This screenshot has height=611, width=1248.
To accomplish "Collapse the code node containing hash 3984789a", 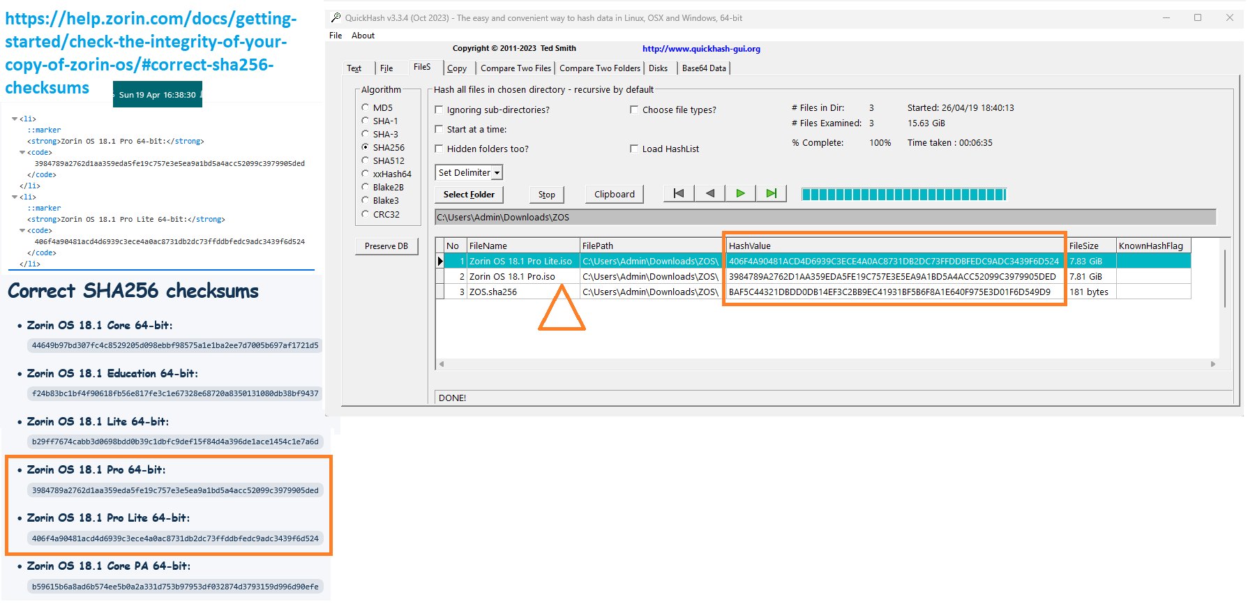I will 22,153.
